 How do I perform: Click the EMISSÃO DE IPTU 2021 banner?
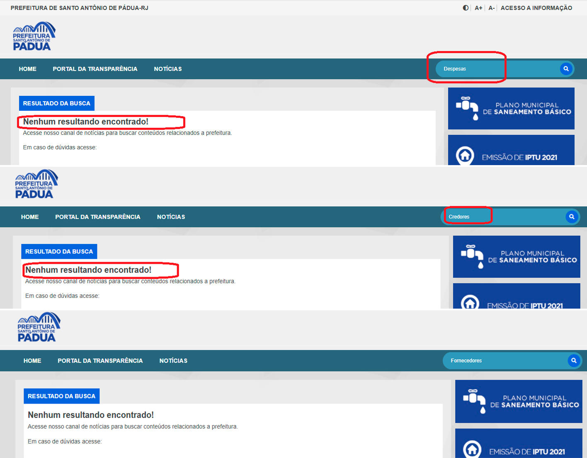(511, 156)
